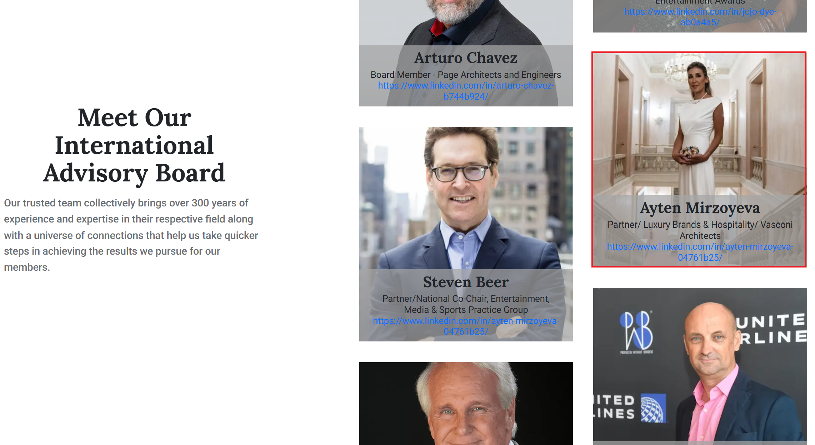Screen dimensions: 815x445
Task: Click the United Airlines globe logo
Action: [653, 408]
